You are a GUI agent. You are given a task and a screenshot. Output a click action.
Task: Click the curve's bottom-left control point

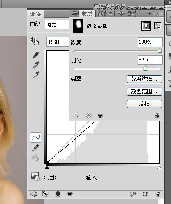(47, 163)
